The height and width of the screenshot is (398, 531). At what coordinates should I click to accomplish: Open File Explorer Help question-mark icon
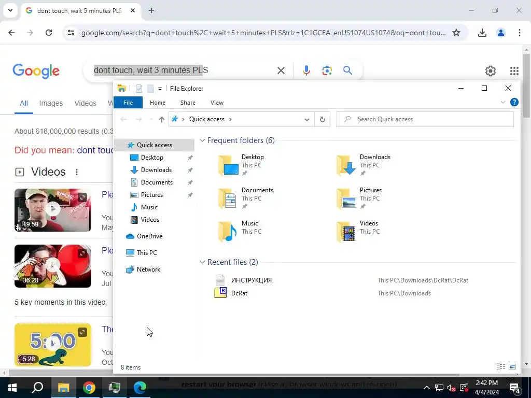click(x=514, y=102)
